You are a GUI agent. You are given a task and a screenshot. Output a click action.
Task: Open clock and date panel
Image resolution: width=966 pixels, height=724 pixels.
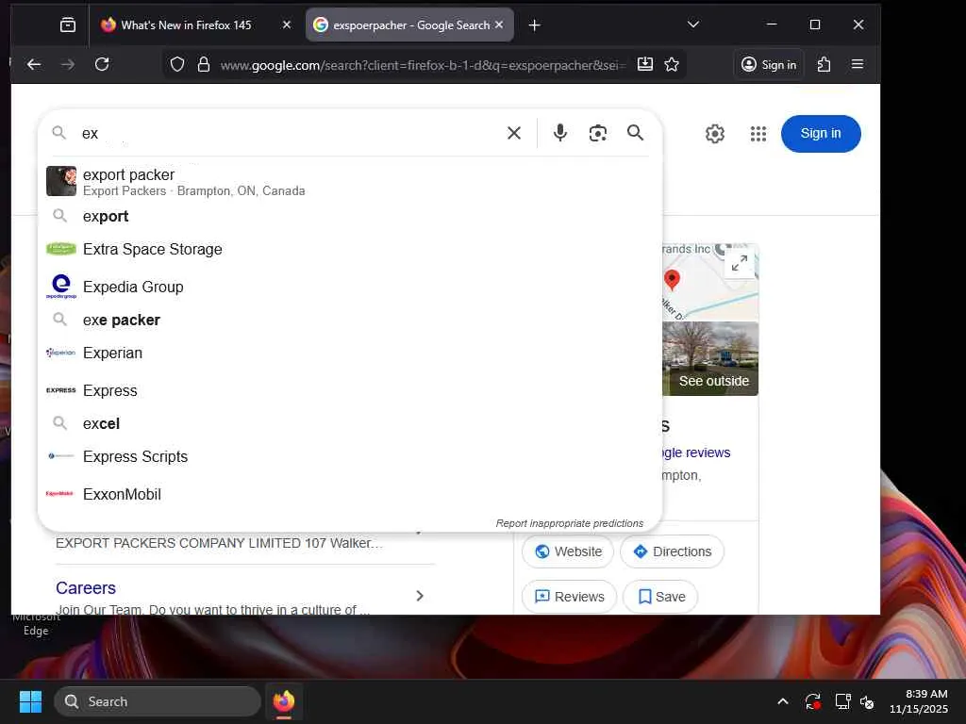[x=919, y=701]
